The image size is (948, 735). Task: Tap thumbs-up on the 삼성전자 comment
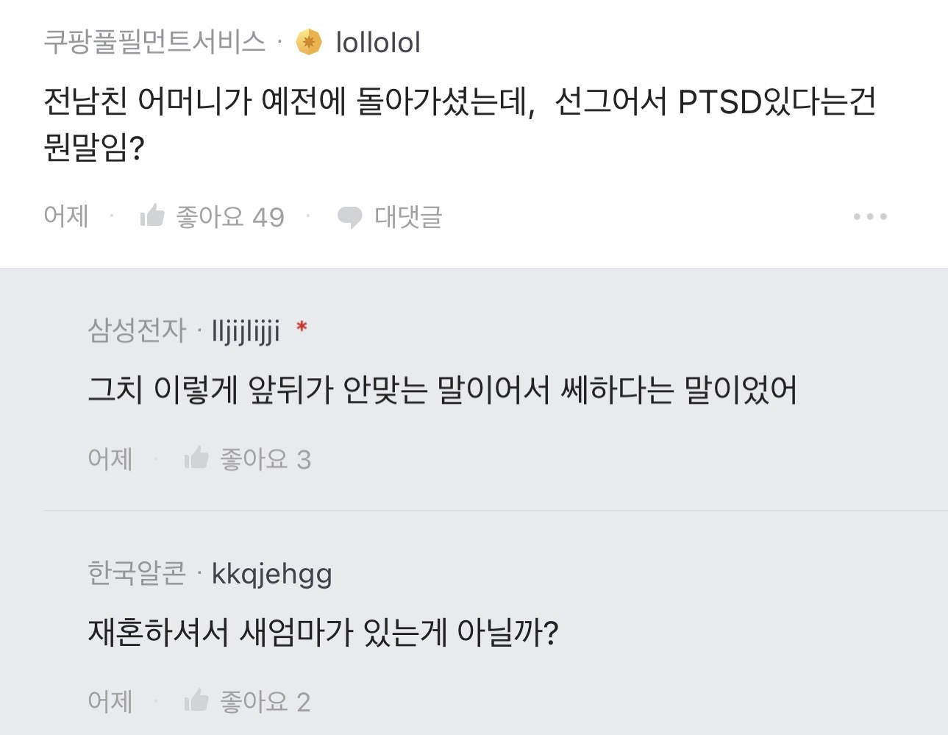coord(196,458)
